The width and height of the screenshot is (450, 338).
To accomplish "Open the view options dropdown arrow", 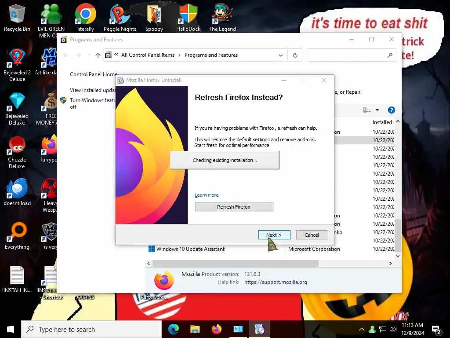I will pos(377,110).
